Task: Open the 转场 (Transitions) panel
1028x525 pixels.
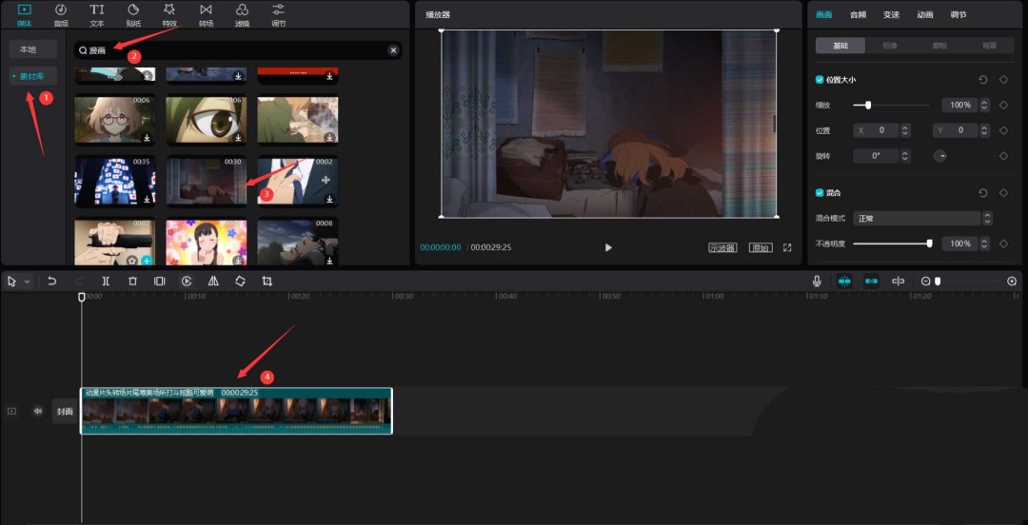Action: coord(206,13)
